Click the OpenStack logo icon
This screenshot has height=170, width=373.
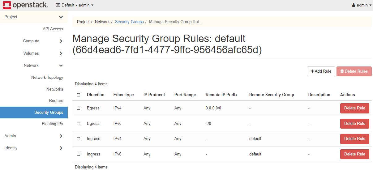point(7,5)
